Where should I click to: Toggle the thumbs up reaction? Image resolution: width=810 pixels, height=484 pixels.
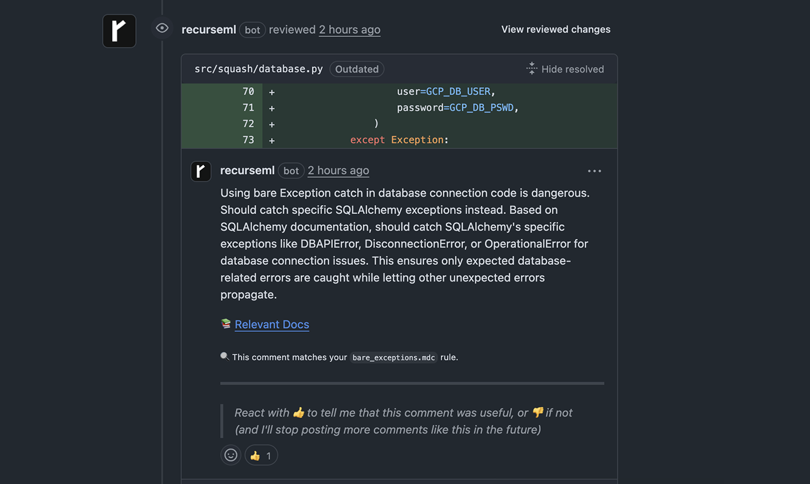click(x=261, y=455)
